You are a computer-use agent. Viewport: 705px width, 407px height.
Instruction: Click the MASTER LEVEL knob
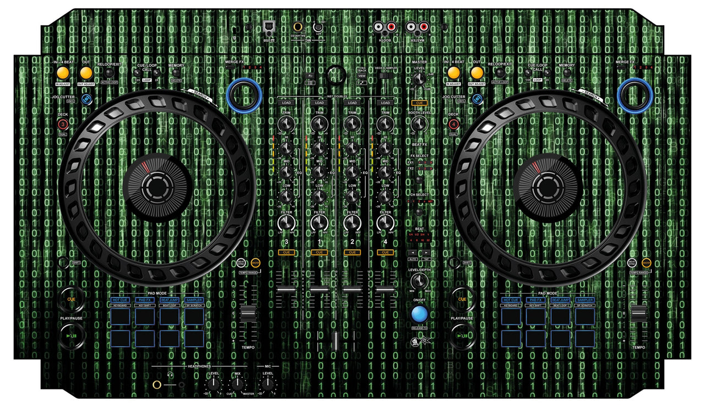419,79
